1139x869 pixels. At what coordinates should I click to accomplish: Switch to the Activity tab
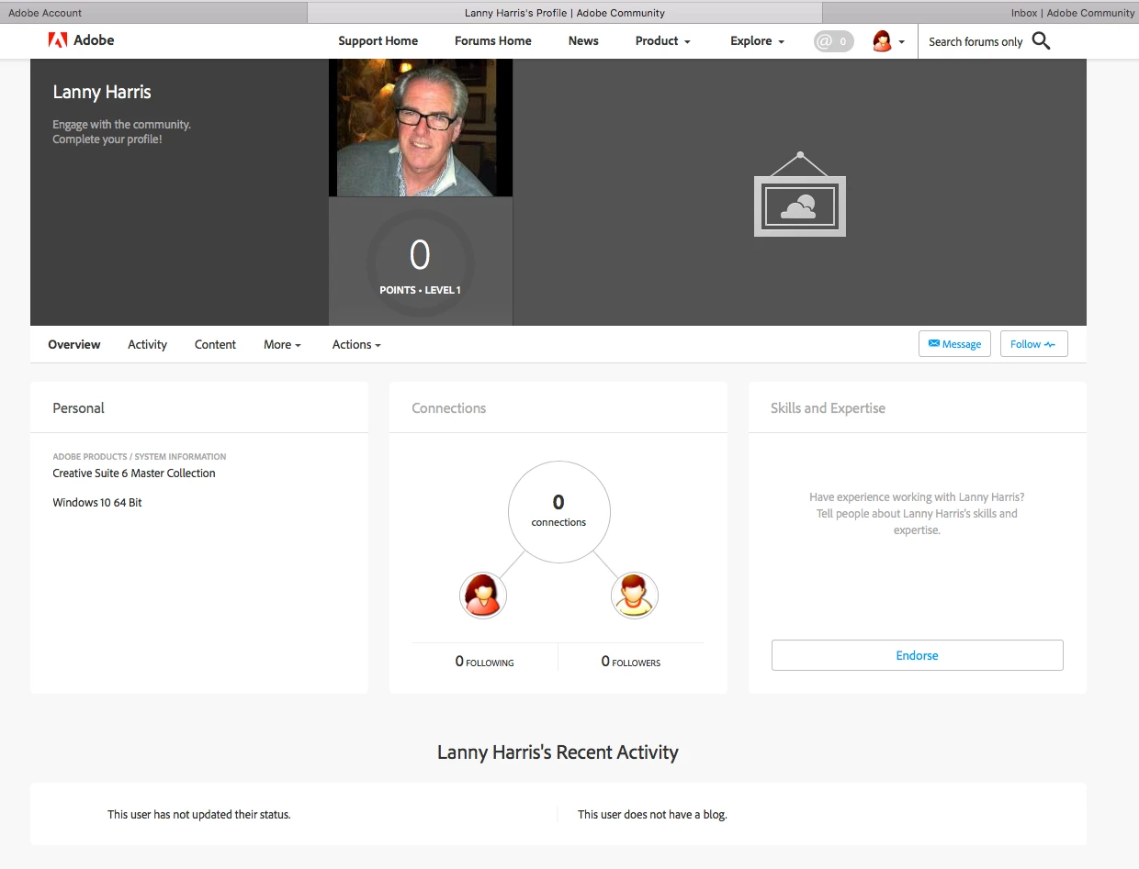pos(147,345)
